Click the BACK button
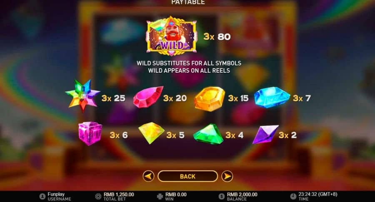375x202 pixels. [x=188, y=176]
